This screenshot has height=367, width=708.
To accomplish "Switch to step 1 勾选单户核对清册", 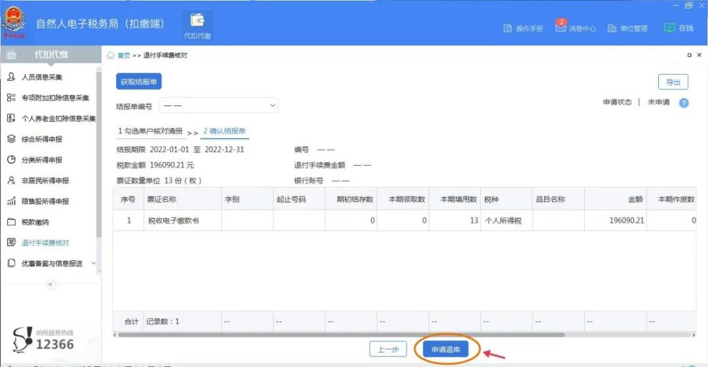I will point(150,131).
